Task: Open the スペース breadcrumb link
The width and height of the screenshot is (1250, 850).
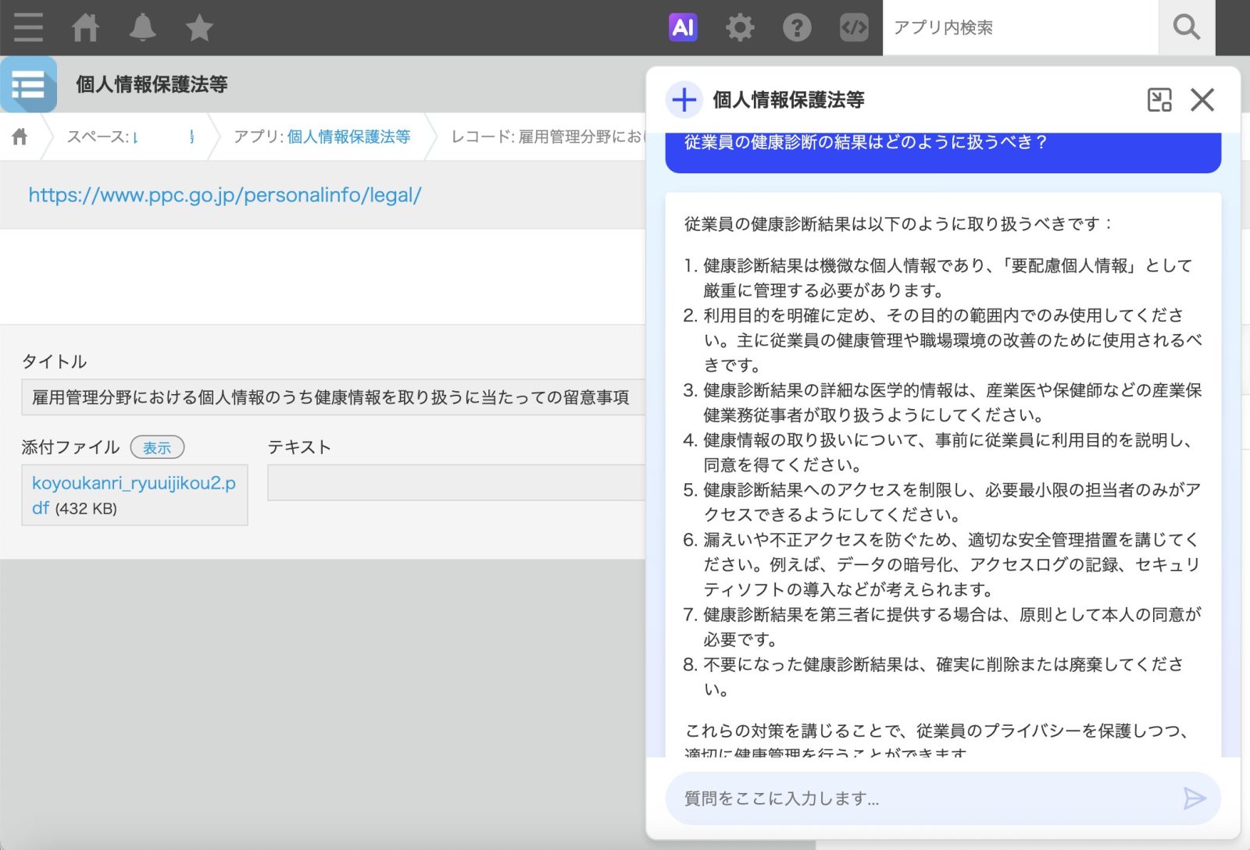Action: pos(130,137)
